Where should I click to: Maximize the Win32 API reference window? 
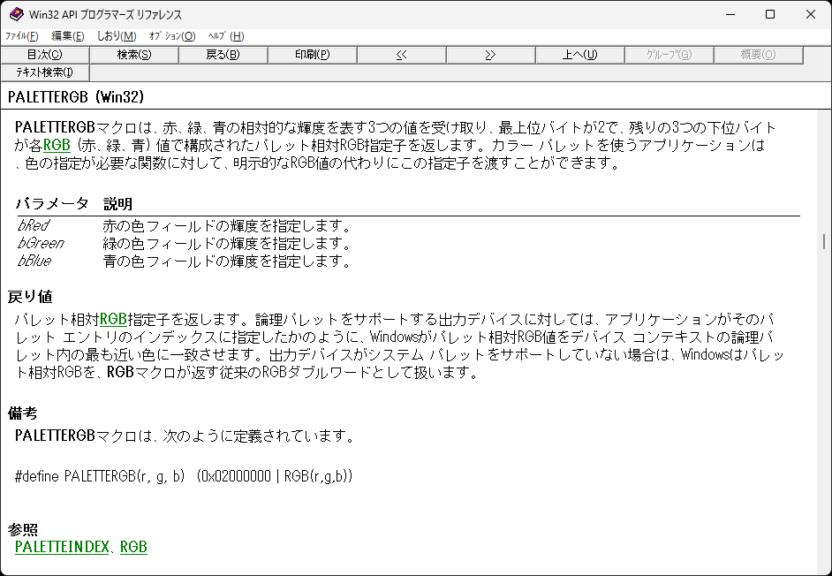point(770,14)
